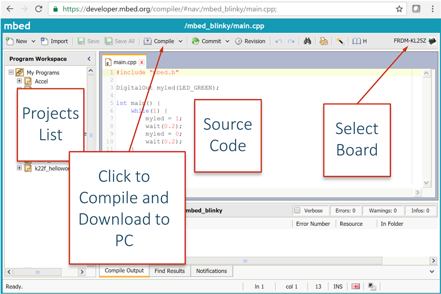Expand the k22f_helloworld program folder
The width and height of the screenshot is (441, 294).
point(19,168)
